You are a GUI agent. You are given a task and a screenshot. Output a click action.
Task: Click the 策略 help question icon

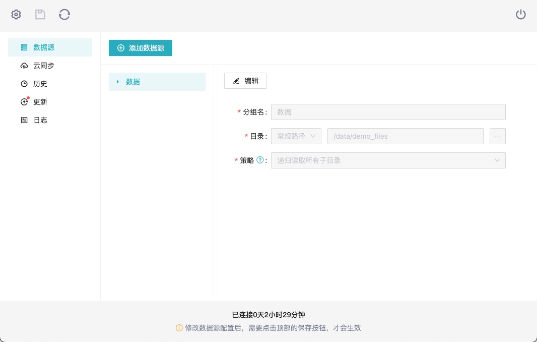pos(260,160)
